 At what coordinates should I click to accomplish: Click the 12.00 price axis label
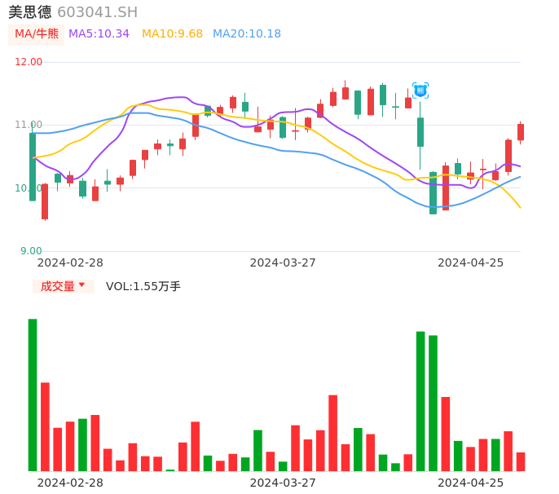[29, 62]
